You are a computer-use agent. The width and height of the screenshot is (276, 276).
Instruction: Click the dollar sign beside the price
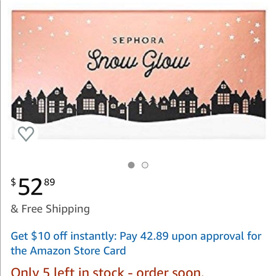tap(13, 182)
